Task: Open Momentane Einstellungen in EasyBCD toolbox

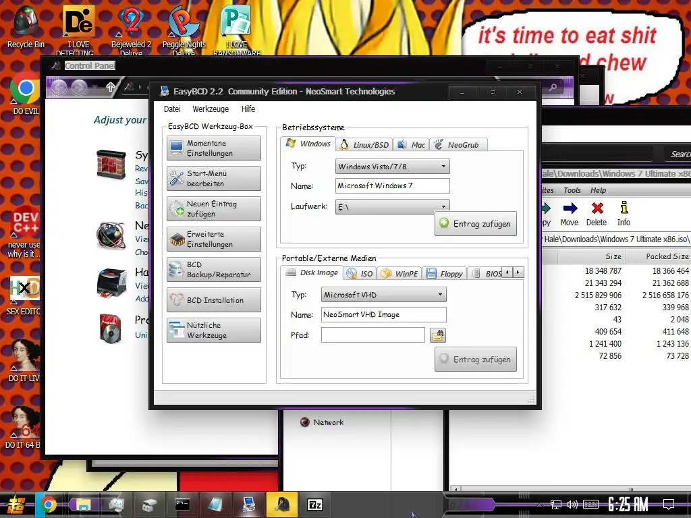Action: tap(214, 148)
